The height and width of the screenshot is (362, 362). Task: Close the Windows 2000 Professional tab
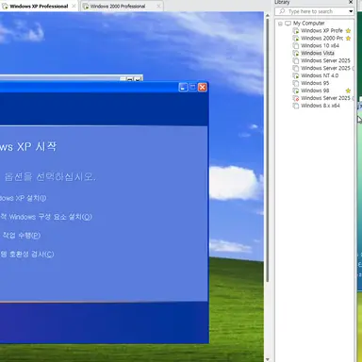(158, 6)
